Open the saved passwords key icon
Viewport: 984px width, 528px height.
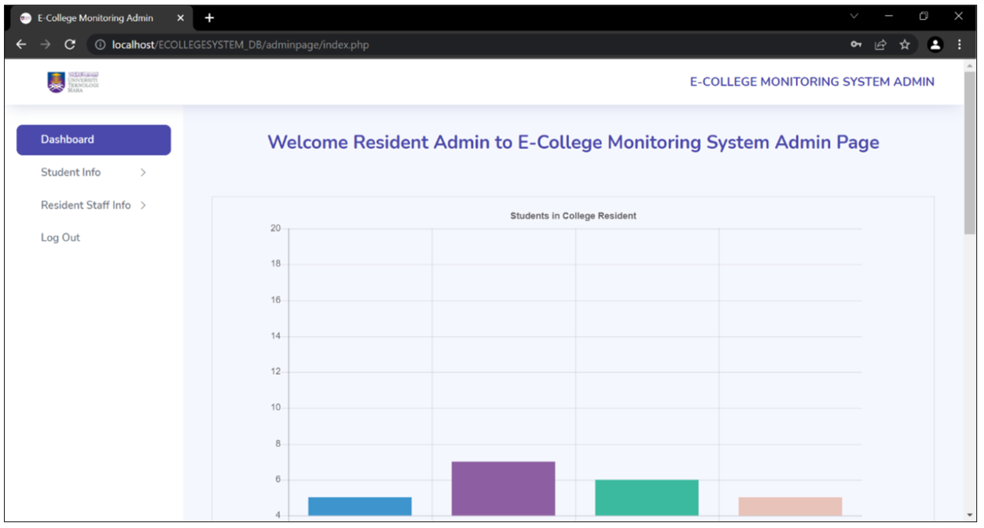[x=856, y=45]
